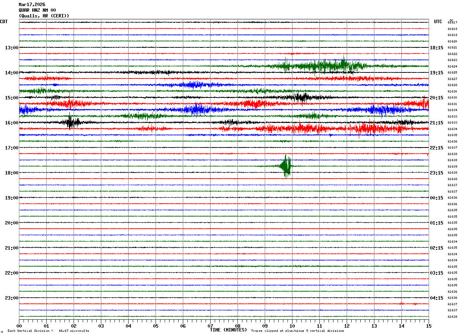The height and width of the screenshot is (336, 459).
Task: Select the 07 minute axis tick label
Action: [210, 326]
